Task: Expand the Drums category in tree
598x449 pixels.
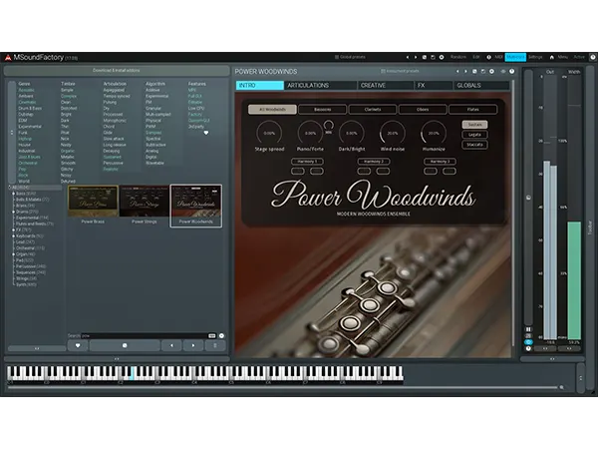Action: tap(13, 212)
